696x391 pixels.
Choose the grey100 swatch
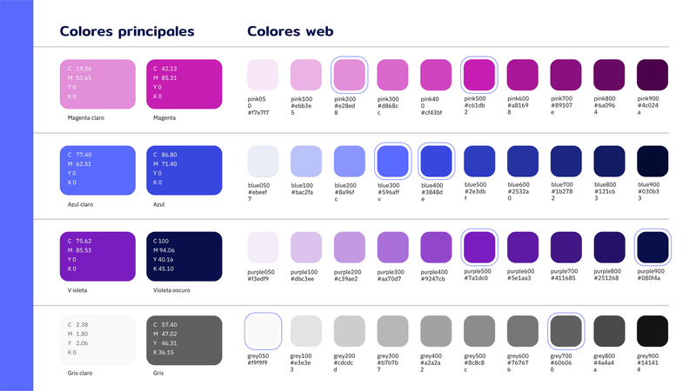tap(306, 331)
